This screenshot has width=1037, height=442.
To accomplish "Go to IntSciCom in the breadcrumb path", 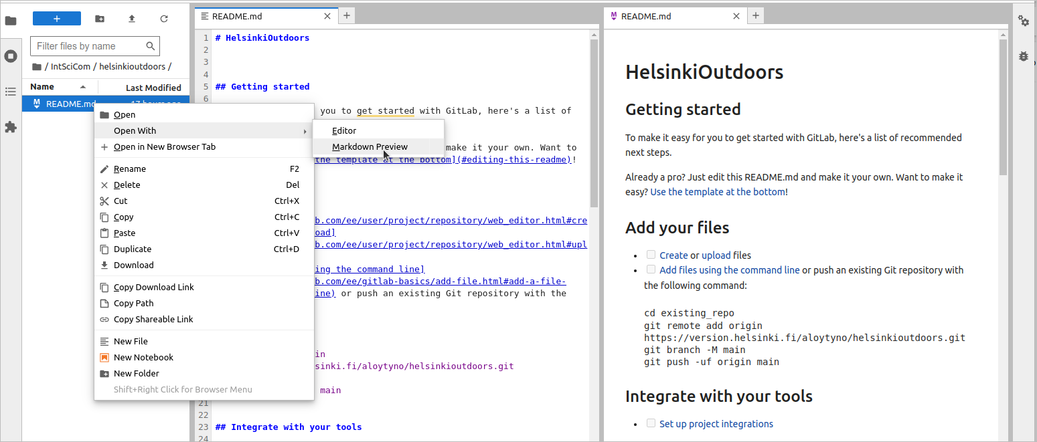I will coord(70,67).
